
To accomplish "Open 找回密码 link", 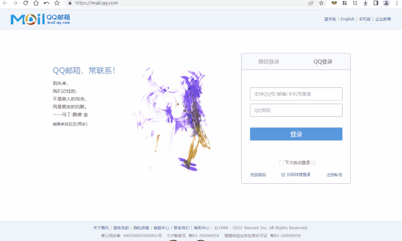I will point(258,175).
